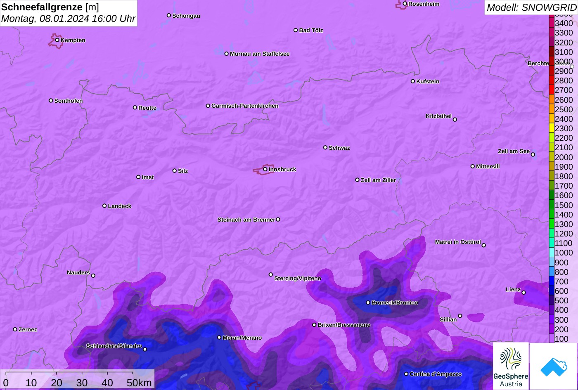This screenshot has height=390, width=578.
Task: Click the Nauders town label
Action: (x=78, y=272)
